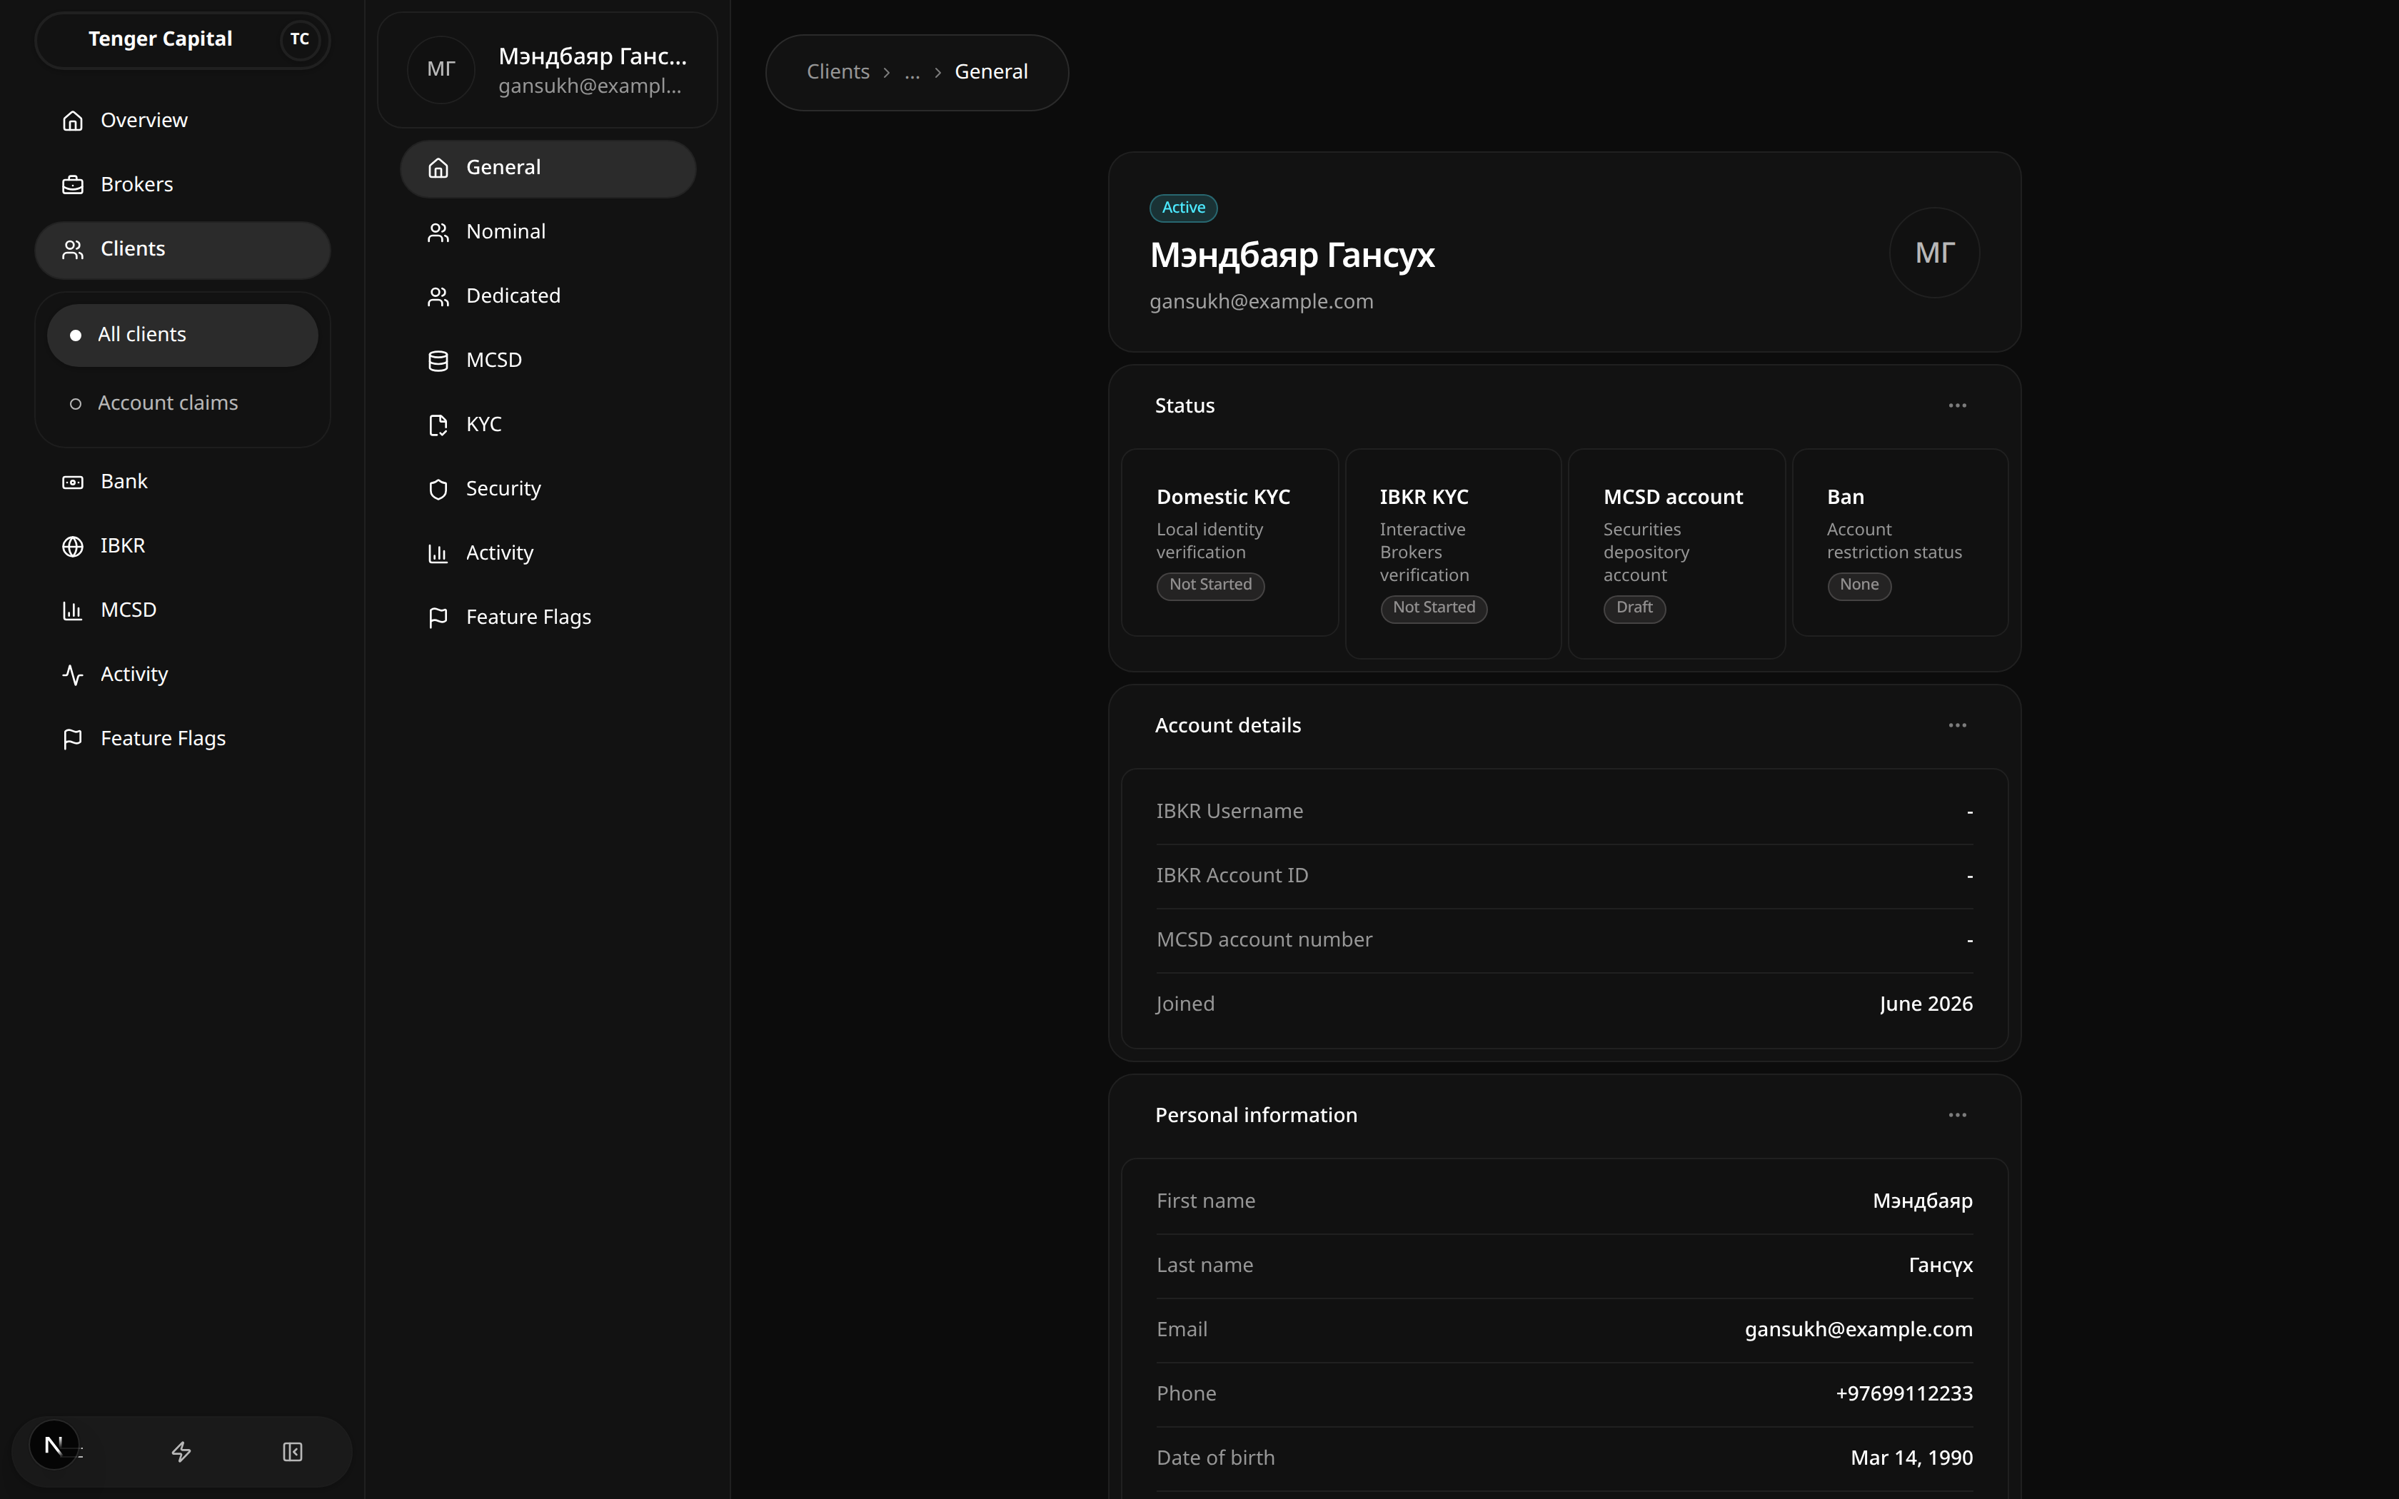
Task: Open the Ban status card
Action: [x=1901, y=542]
